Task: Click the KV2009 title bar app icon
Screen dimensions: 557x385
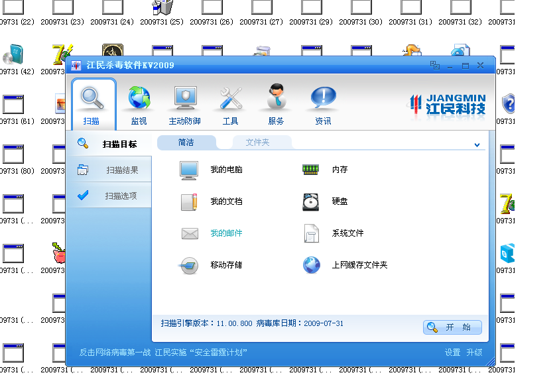Action: pos(76,66)
